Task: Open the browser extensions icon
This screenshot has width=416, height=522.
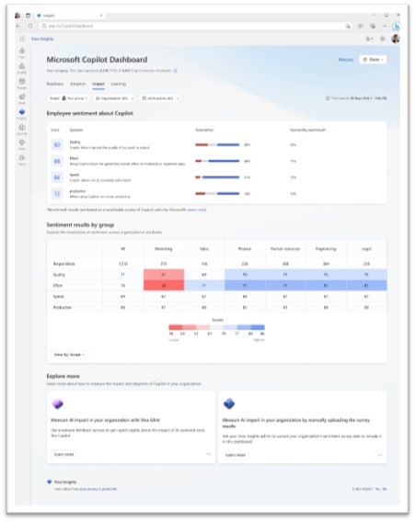Action: 361,26
